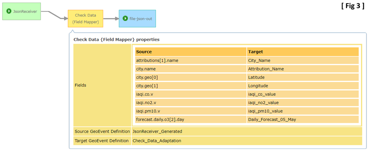Click the green play icon on JsonReceiver
368x150 pixels.
point(8,11)
